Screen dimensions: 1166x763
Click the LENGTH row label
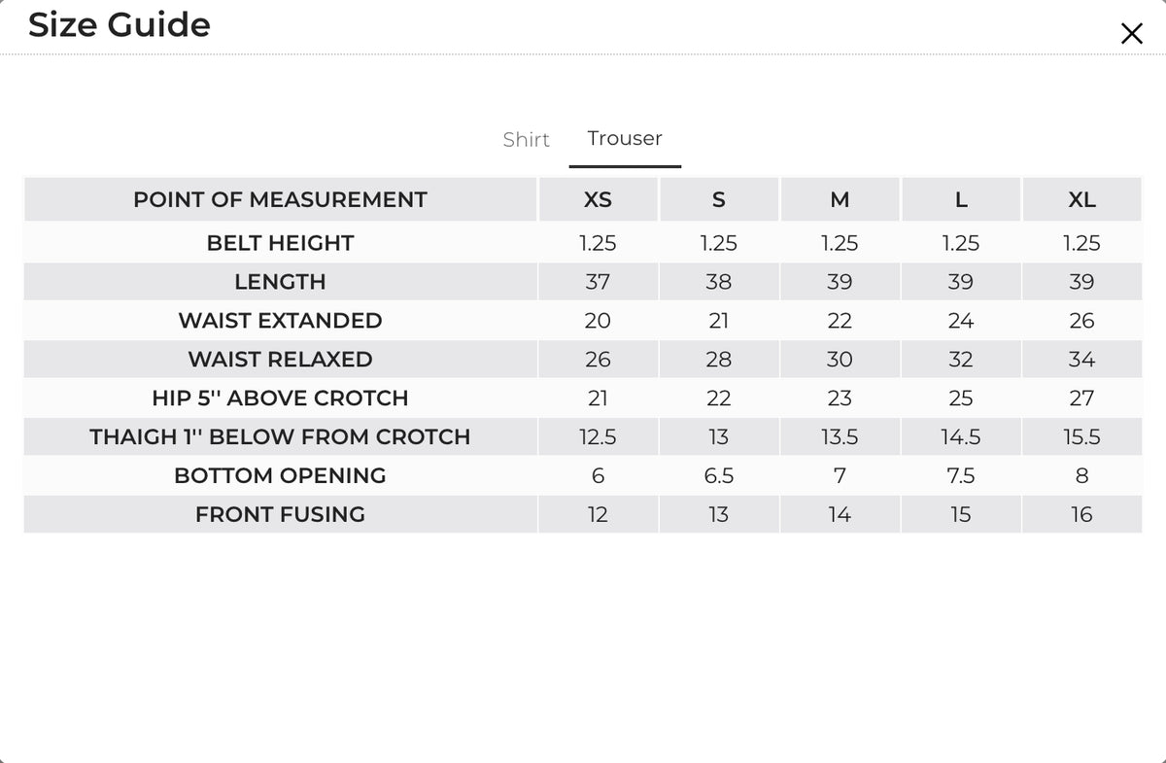pos(280,282)
